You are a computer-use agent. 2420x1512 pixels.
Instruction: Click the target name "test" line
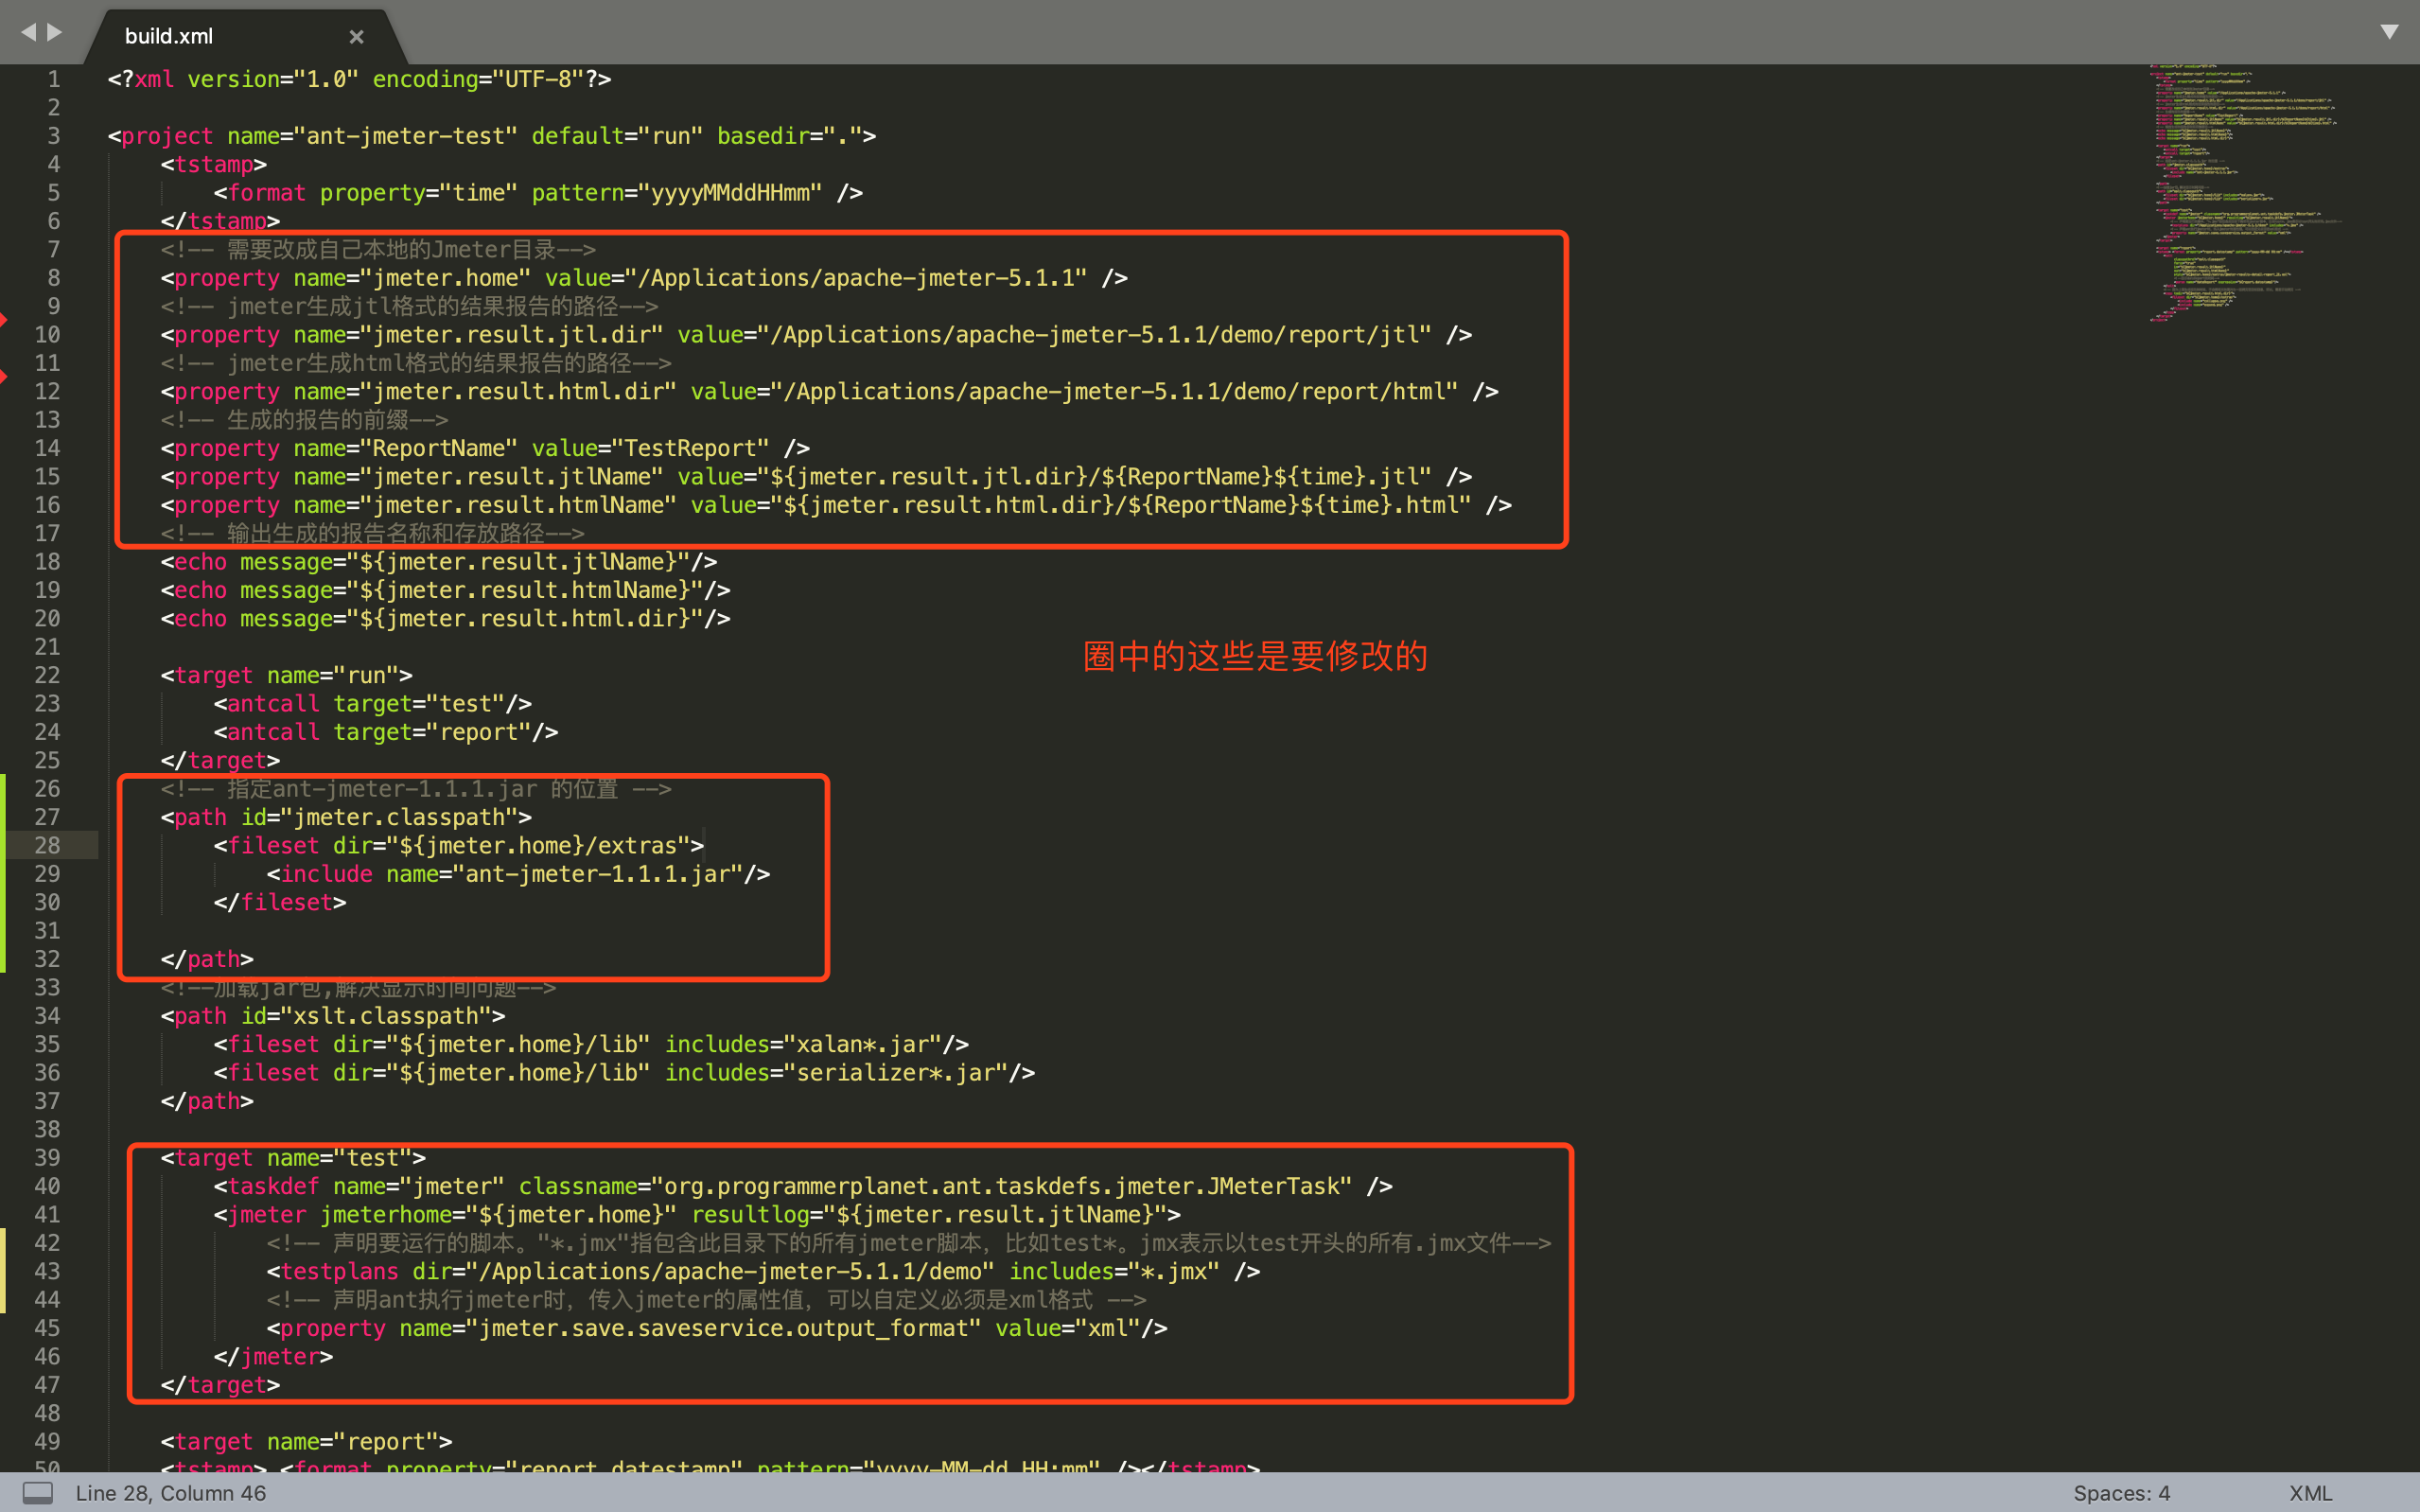point(293,1158)
